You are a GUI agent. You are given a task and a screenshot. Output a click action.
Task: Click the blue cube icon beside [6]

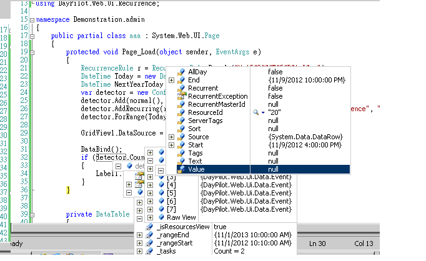pos(161,201)
